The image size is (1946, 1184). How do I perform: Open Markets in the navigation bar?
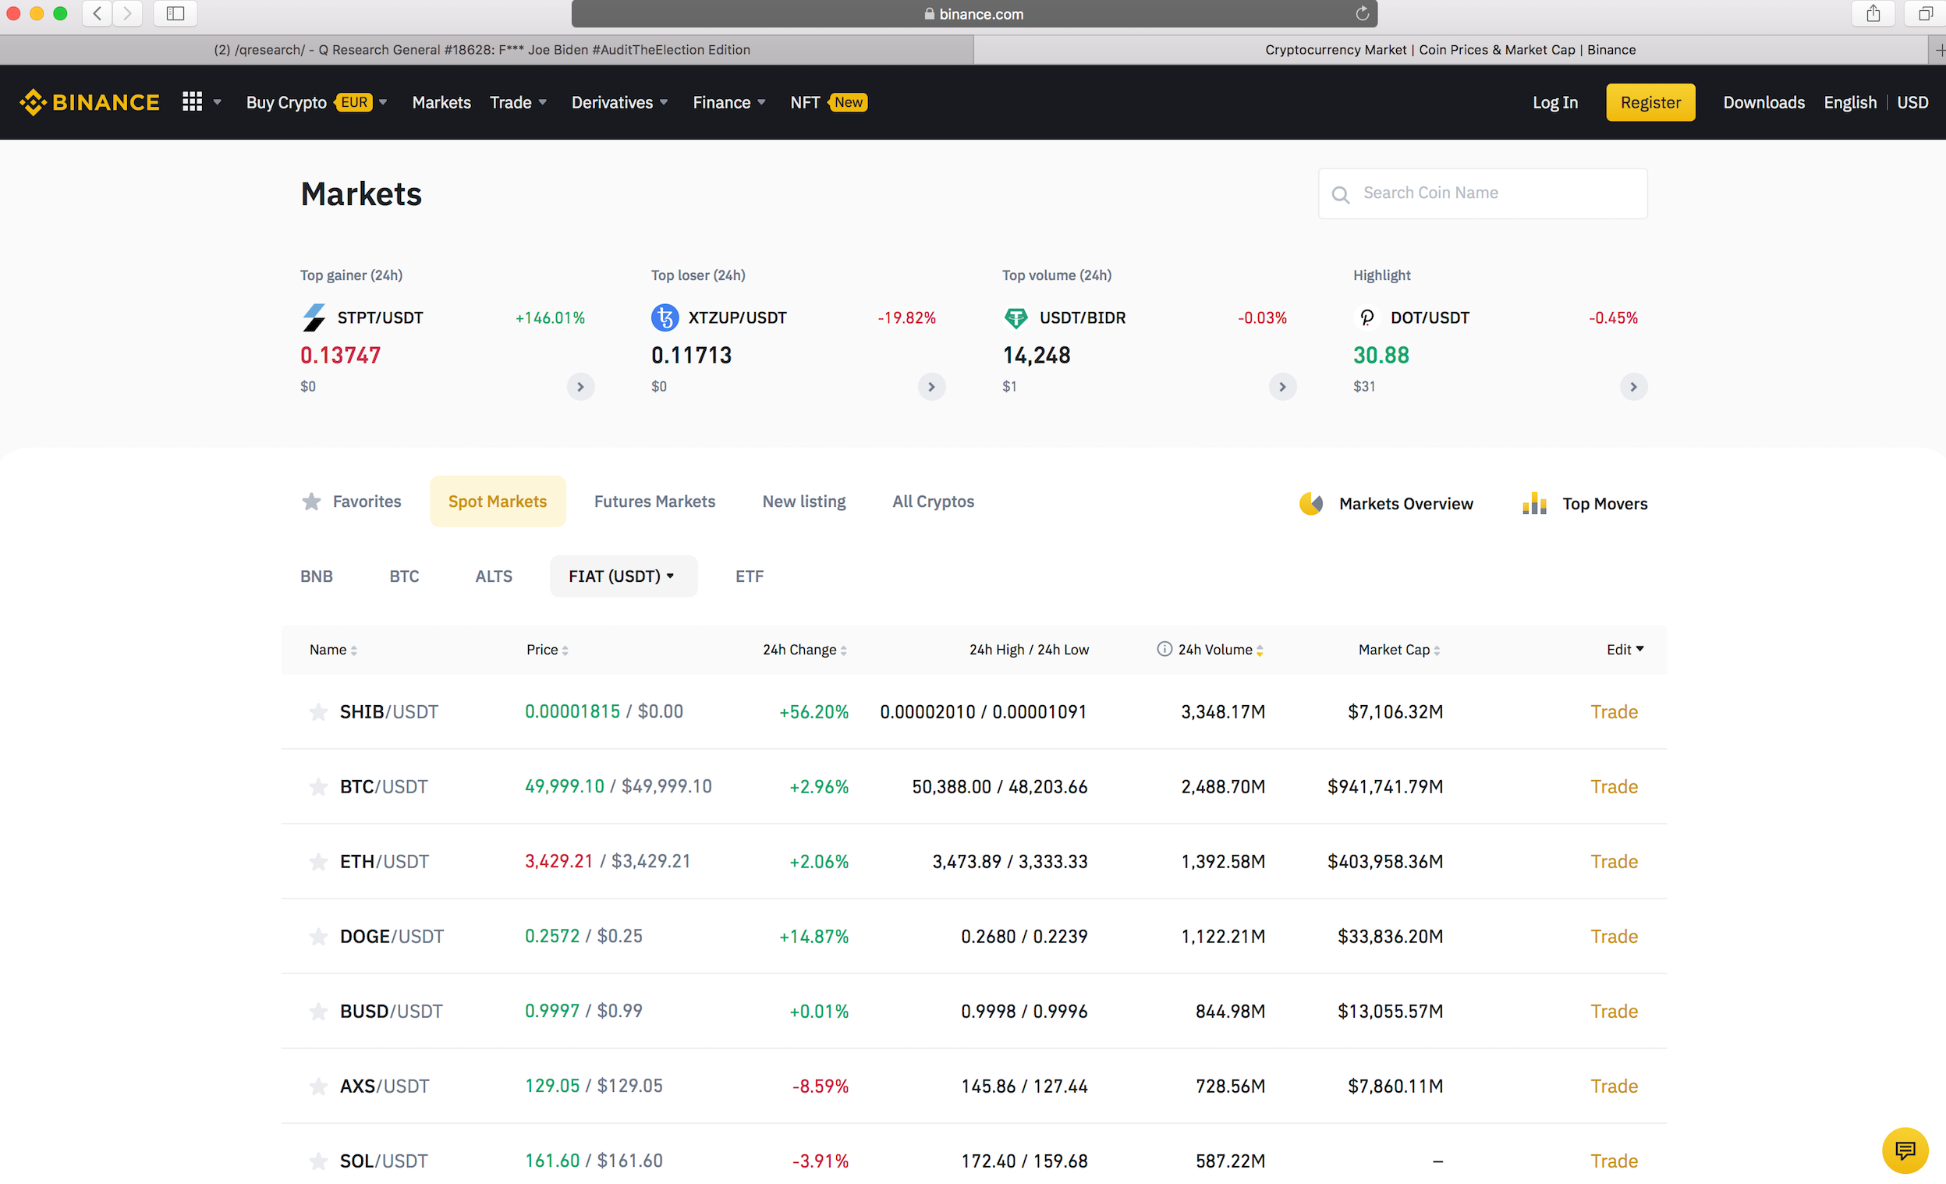441,103
